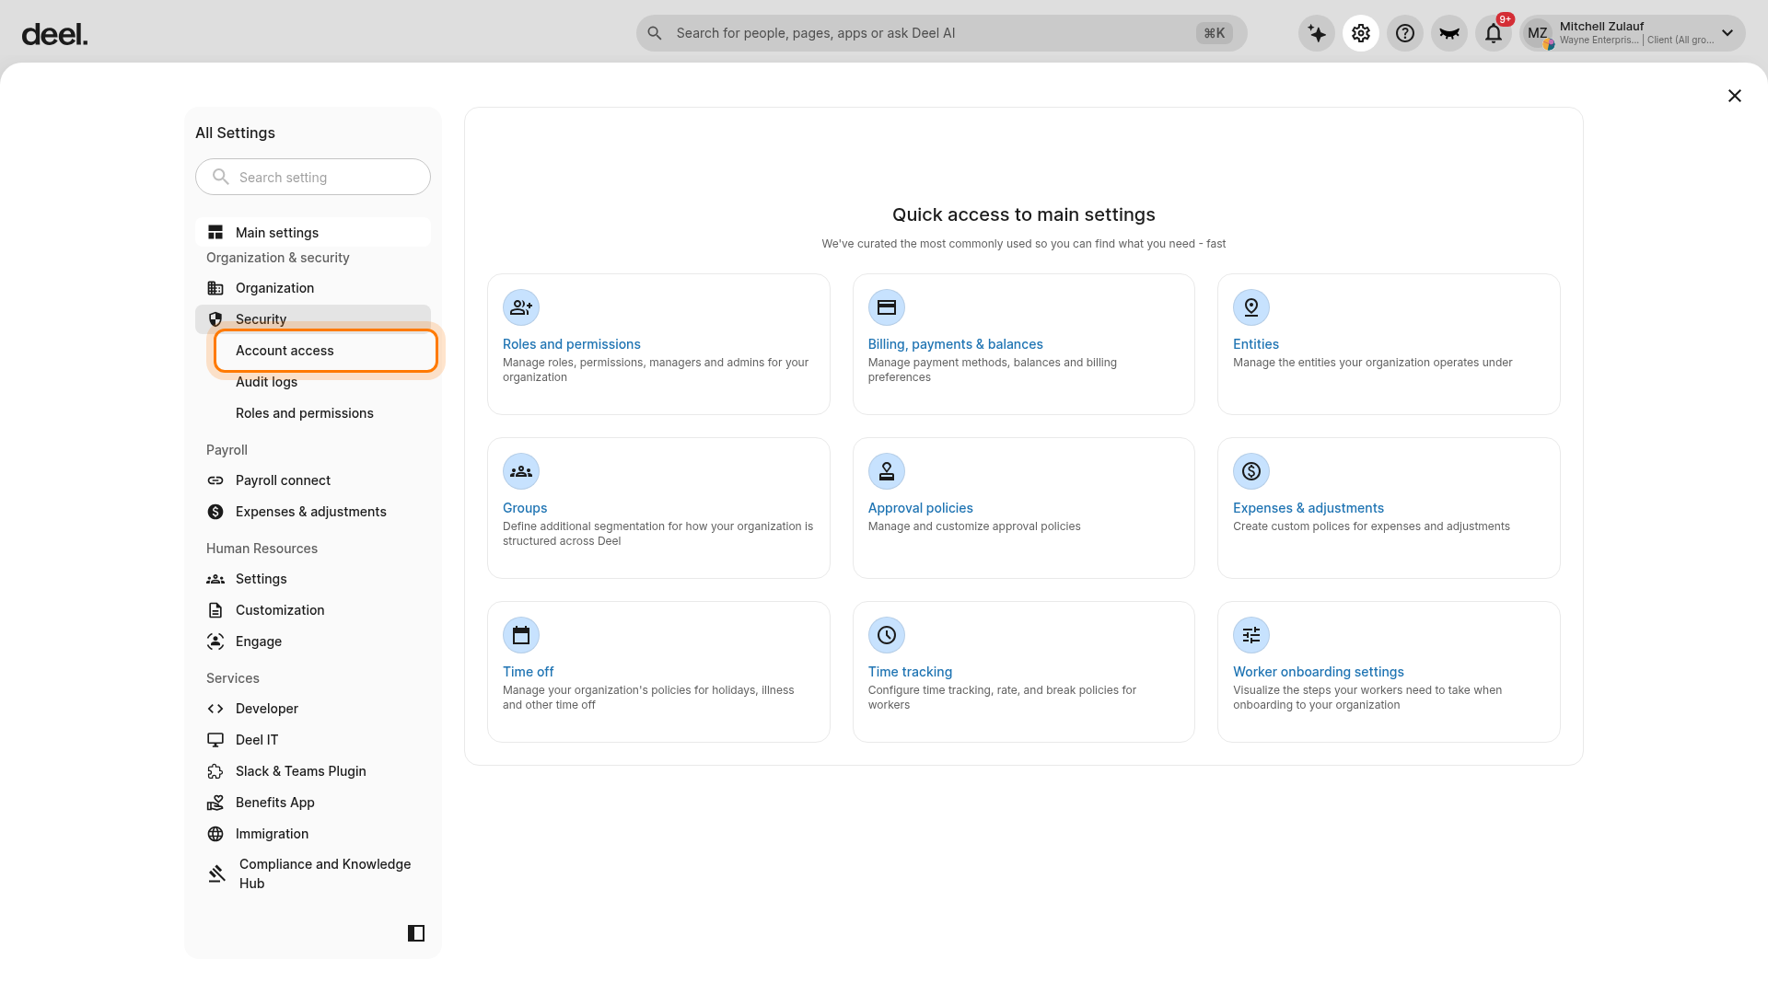Open sidebar Expenses & adjustments
The image size is (1768, 994).
coord(313,512)
